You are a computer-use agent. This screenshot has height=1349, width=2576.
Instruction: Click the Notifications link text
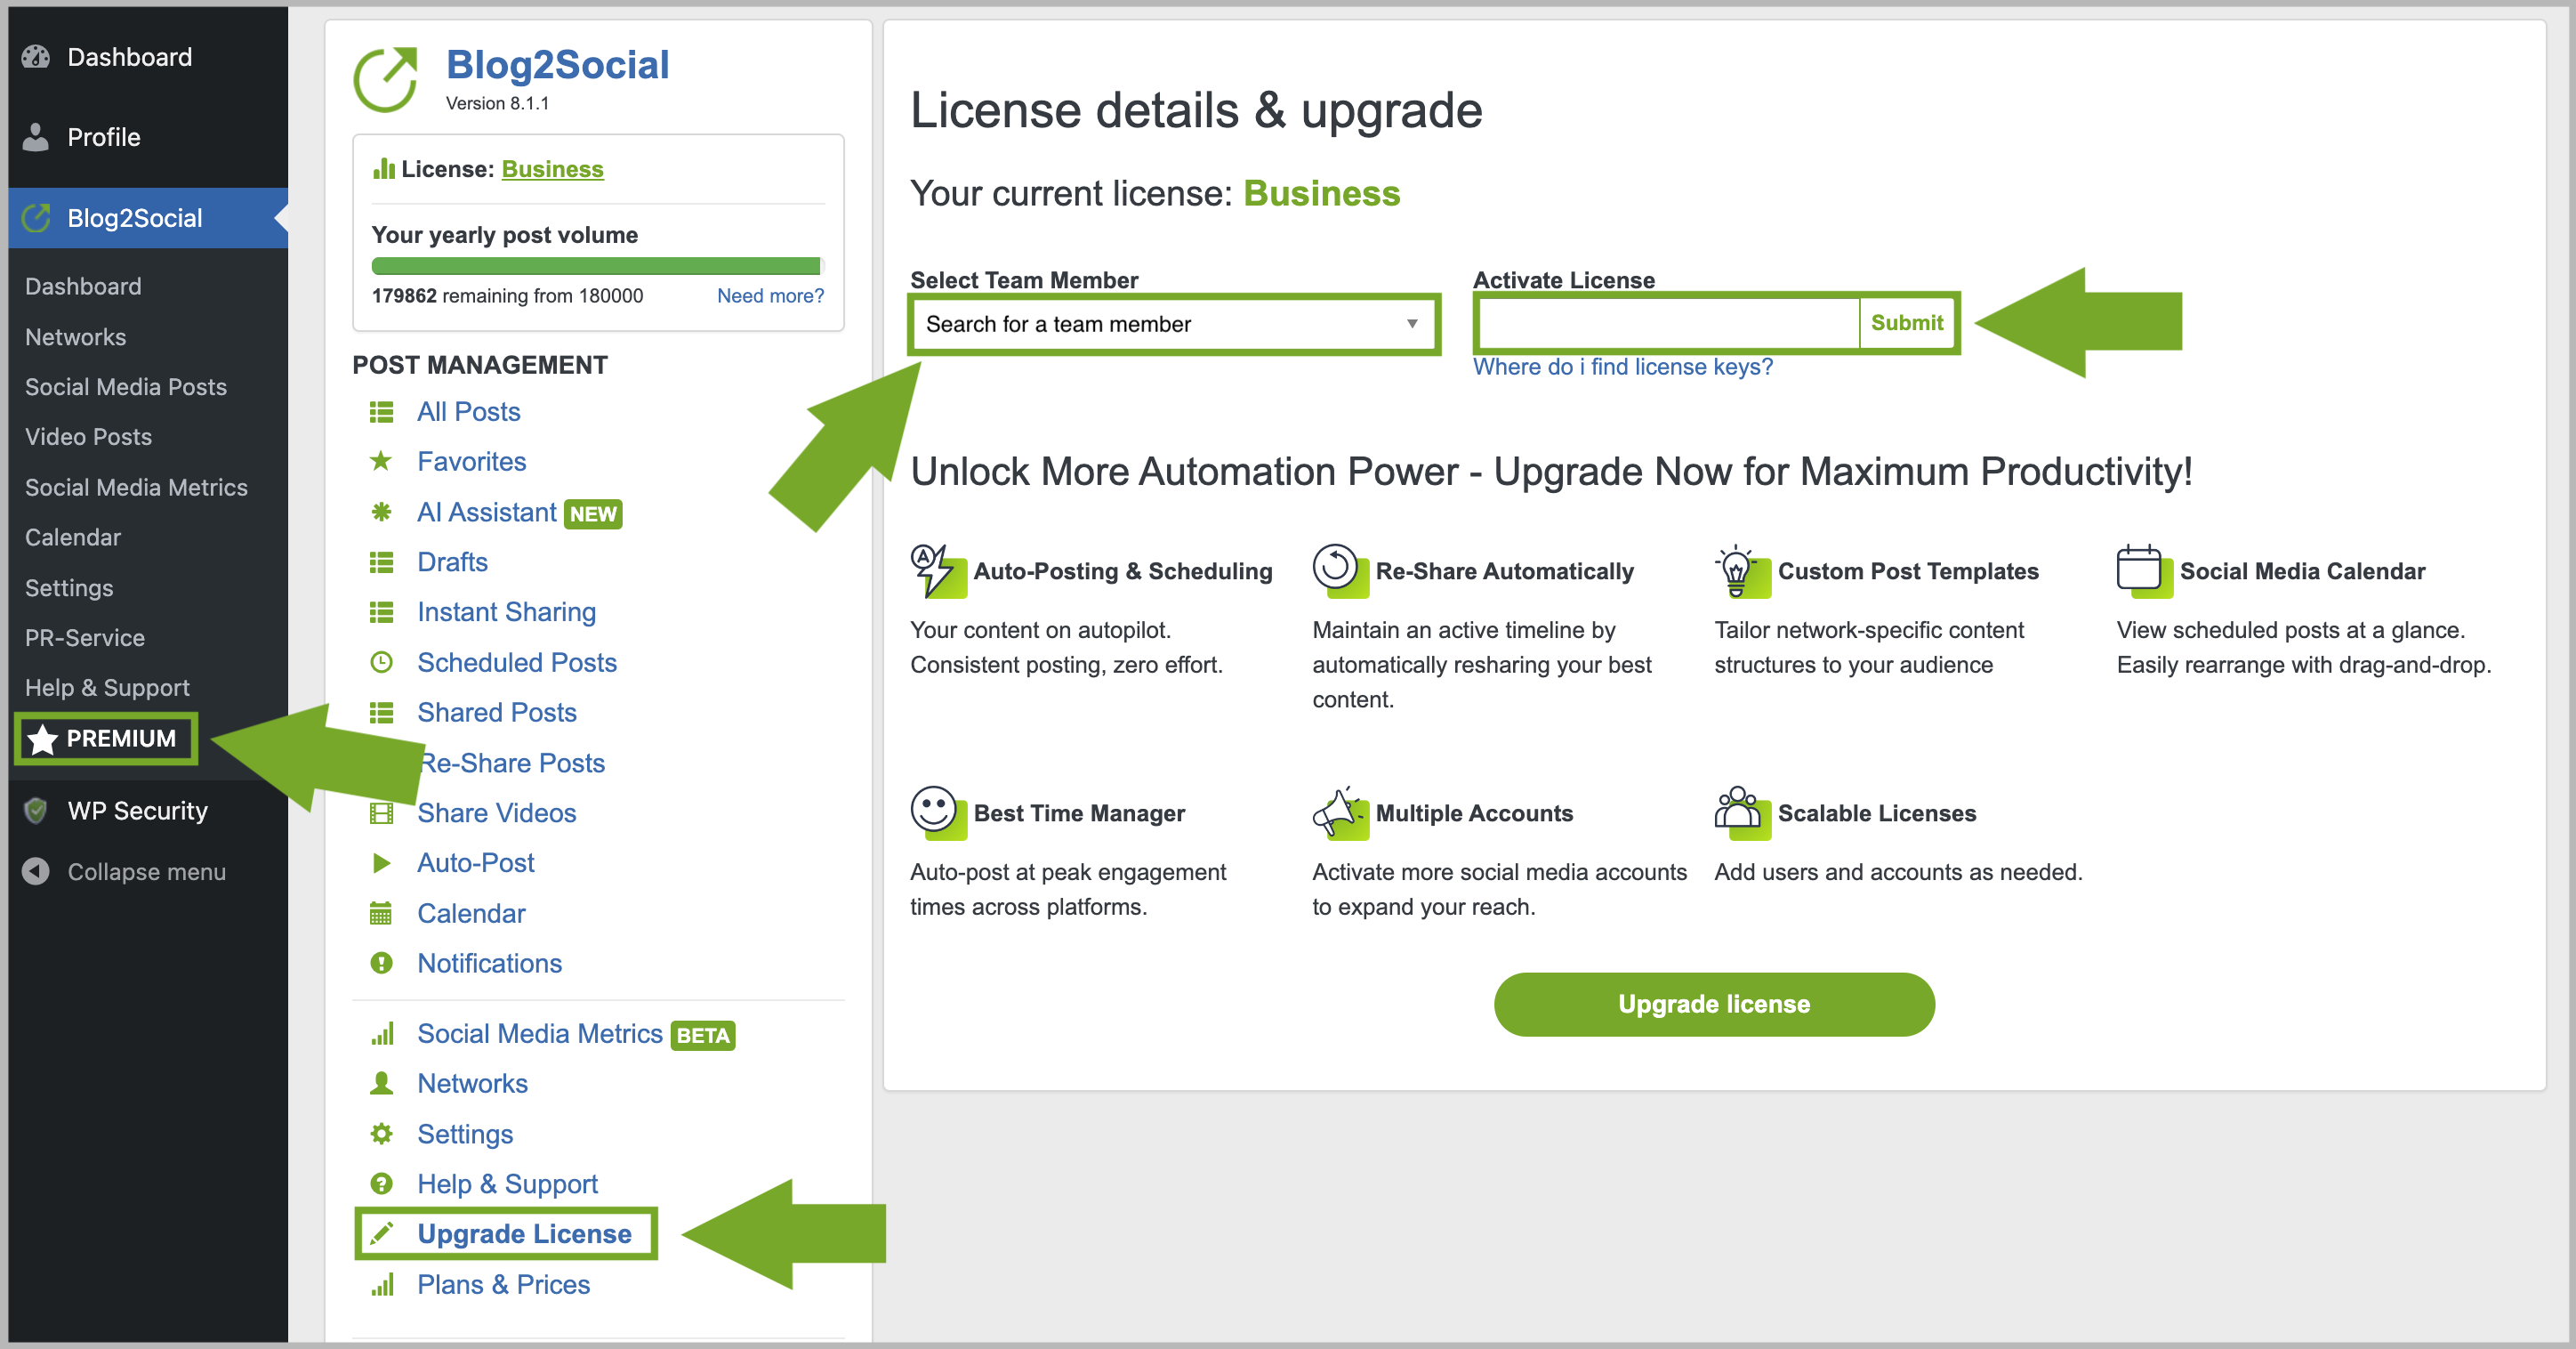tap(490, 963)
